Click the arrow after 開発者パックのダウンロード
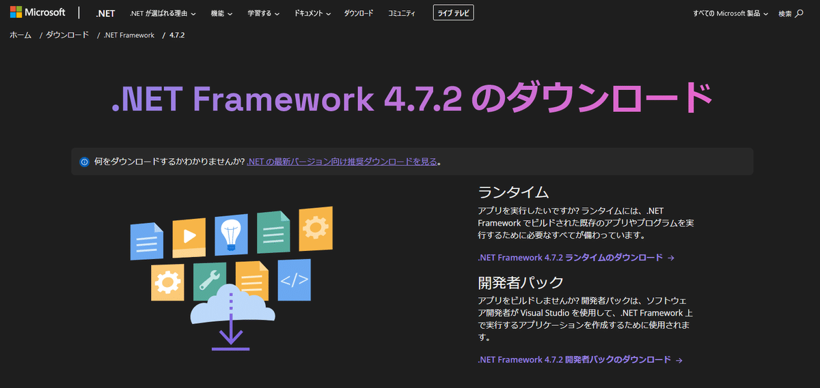Image resolution: width=820 pixels, height=388 pixels. [679, 360]
